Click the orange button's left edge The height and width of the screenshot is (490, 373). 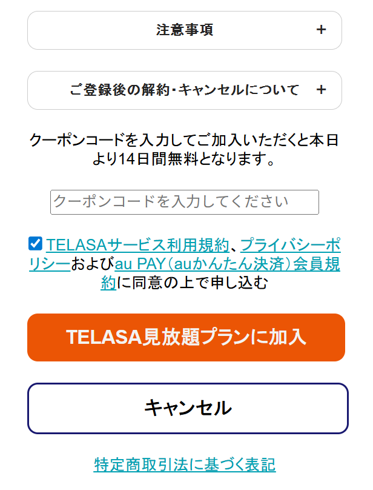[x=36, y=337]
